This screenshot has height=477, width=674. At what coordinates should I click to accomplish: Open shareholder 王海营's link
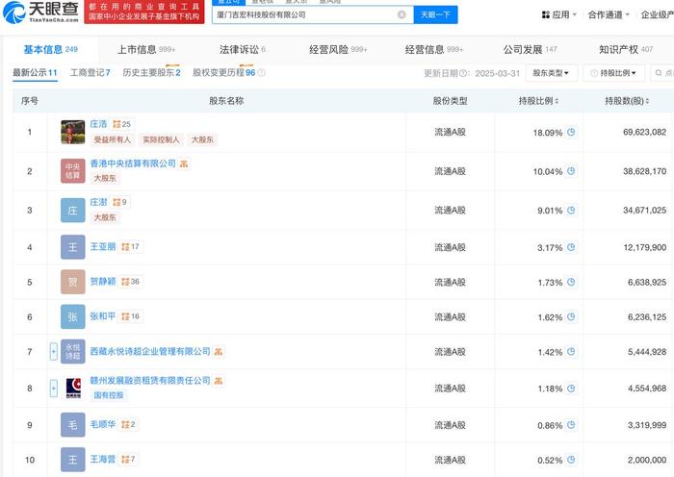pyautogui.click(x=103, y=459)
